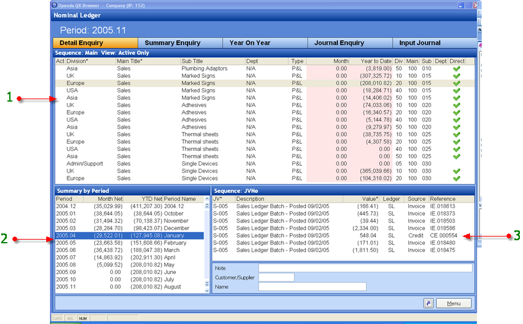The width and height of the screenshot is (523, 324).
Task: Click the Period Name column header
Action: [x=183, y=199]
